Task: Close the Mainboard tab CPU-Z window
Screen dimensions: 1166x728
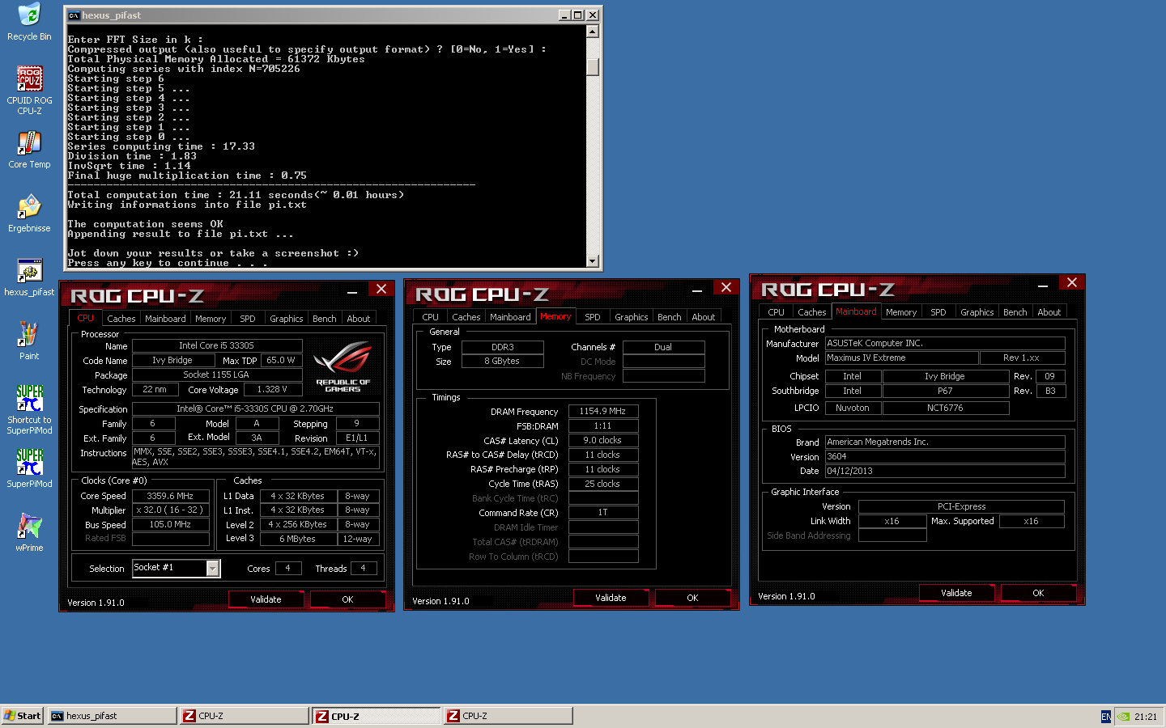Action: tap(1072, 282)
